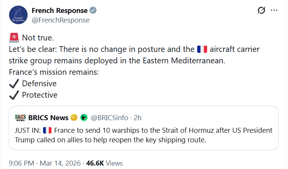Click the red siren emoji
Screen dimensions: 288x169
(x=14, y=37)
